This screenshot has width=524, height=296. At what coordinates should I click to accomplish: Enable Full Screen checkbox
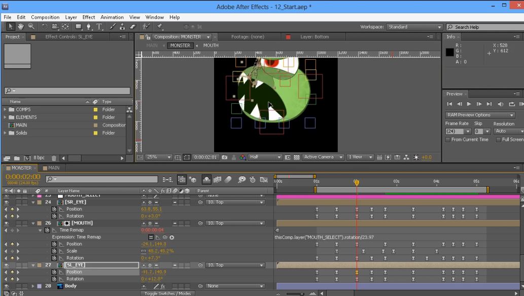pos(498,140)
